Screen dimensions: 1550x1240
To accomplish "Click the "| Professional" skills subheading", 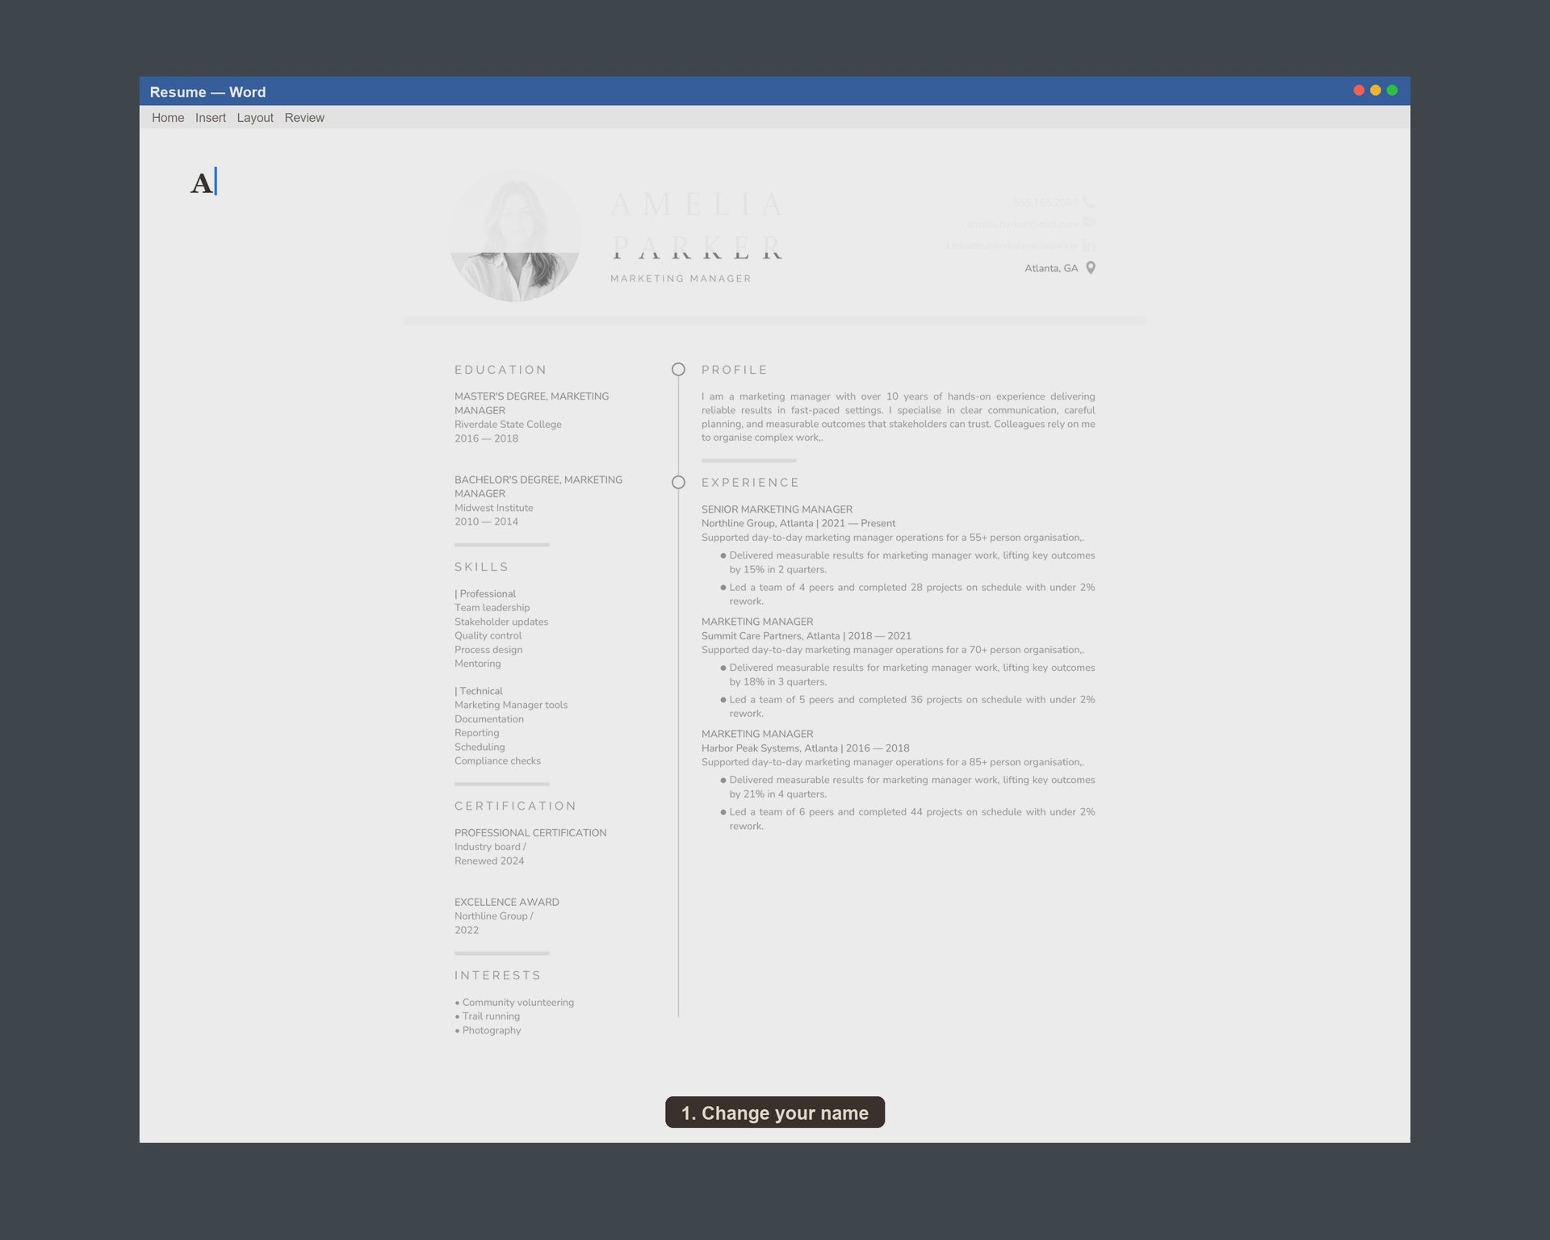I will click(485, 593).
